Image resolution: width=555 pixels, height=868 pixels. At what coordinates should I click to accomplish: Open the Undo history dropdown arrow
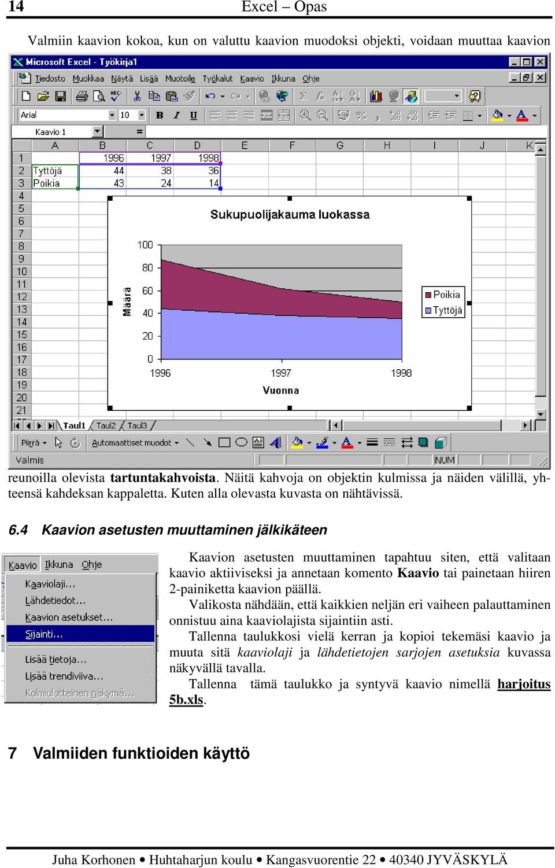223,97
